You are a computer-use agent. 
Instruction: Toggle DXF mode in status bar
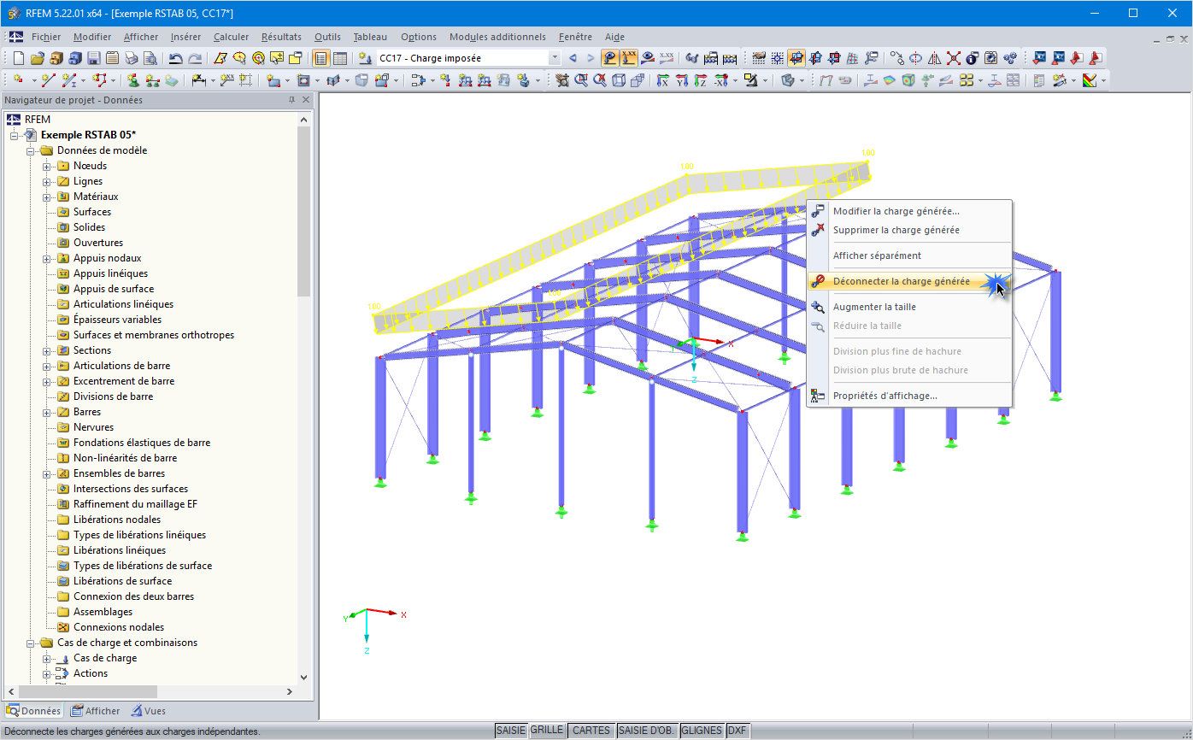pyautogui.click(x=737, y=731)
